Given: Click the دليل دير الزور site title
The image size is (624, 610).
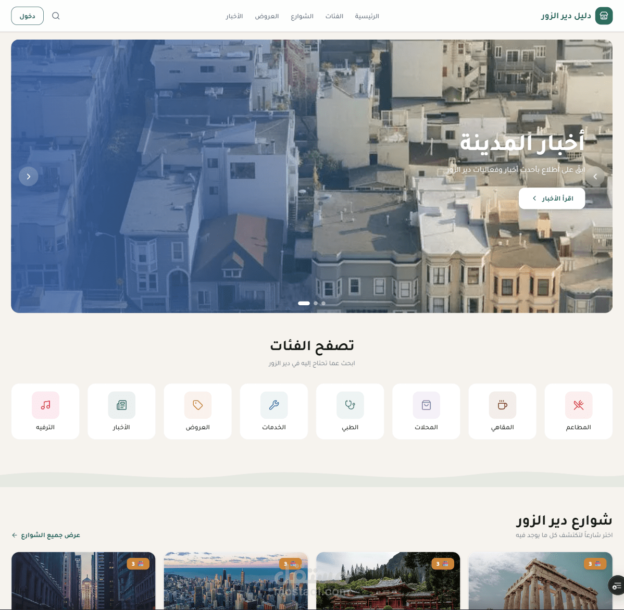Looking at the screenshot, I should coord(566,16).
